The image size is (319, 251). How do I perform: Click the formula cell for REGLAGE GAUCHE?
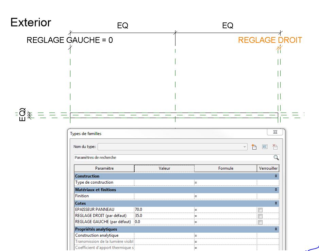(225, 222)
